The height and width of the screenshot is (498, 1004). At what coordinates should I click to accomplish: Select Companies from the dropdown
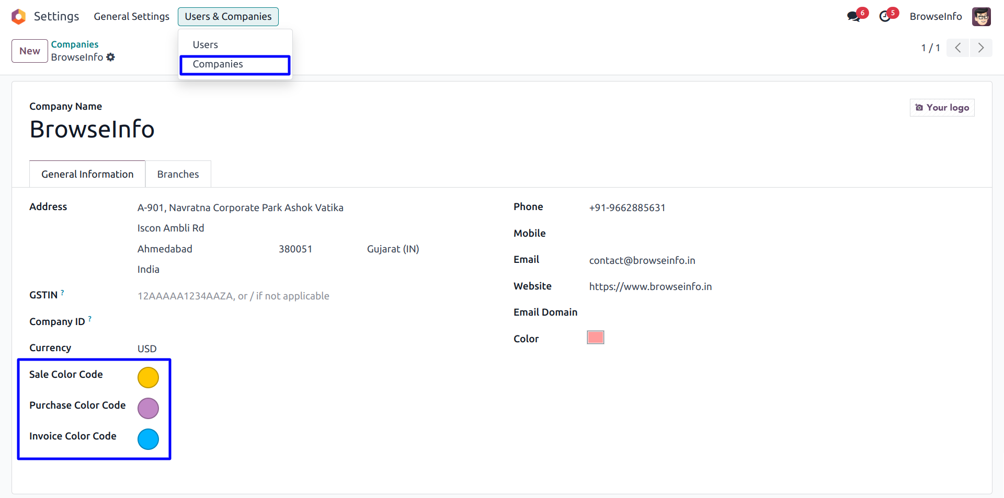click(x=235, y=65)
